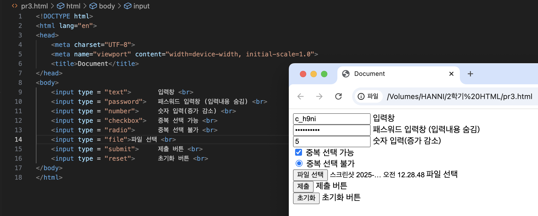Click the browser address bar URL
Screen dimensions: 538x216
click(x=459, y=96)
